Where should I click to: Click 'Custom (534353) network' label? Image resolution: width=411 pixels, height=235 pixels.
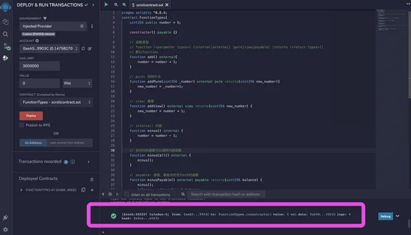click(x=39, y=34)
